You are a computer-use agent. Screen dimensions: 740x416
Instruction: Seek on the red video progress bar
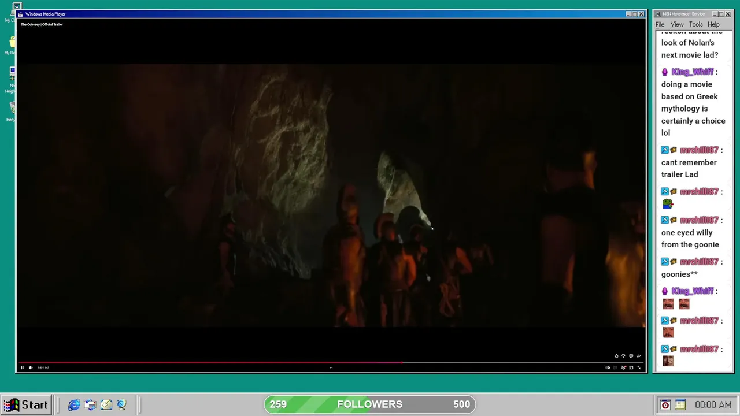(x=331, y=363)
